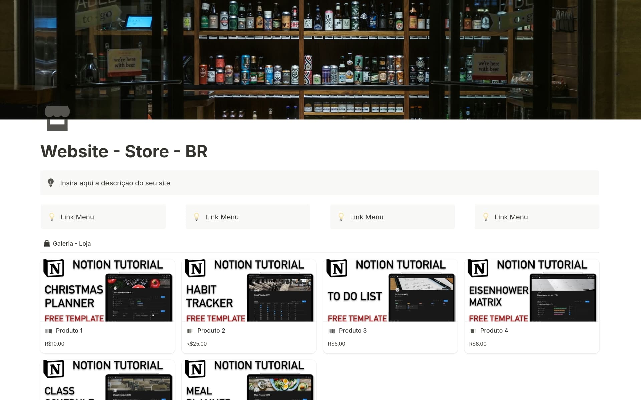
Task: Open the To Do List product thumbnail
Action: pyautogui.click(x=390, y=290)
